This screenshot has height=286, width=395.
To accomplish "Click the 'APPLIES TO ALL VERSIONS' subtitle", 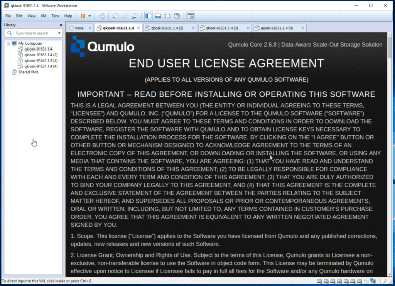I will tap(226, 80).
